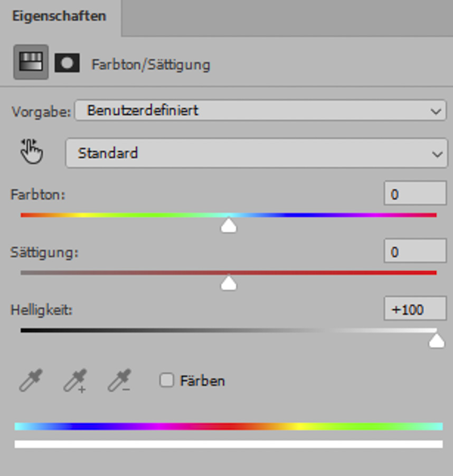453x476 pixels.
Task: Select the subtract-from-sample eyedropper
Action: 119,381
